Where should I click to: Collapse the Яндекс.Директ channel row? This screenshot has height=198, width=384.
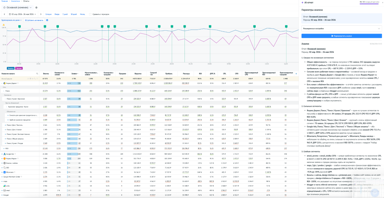(2, 83)
